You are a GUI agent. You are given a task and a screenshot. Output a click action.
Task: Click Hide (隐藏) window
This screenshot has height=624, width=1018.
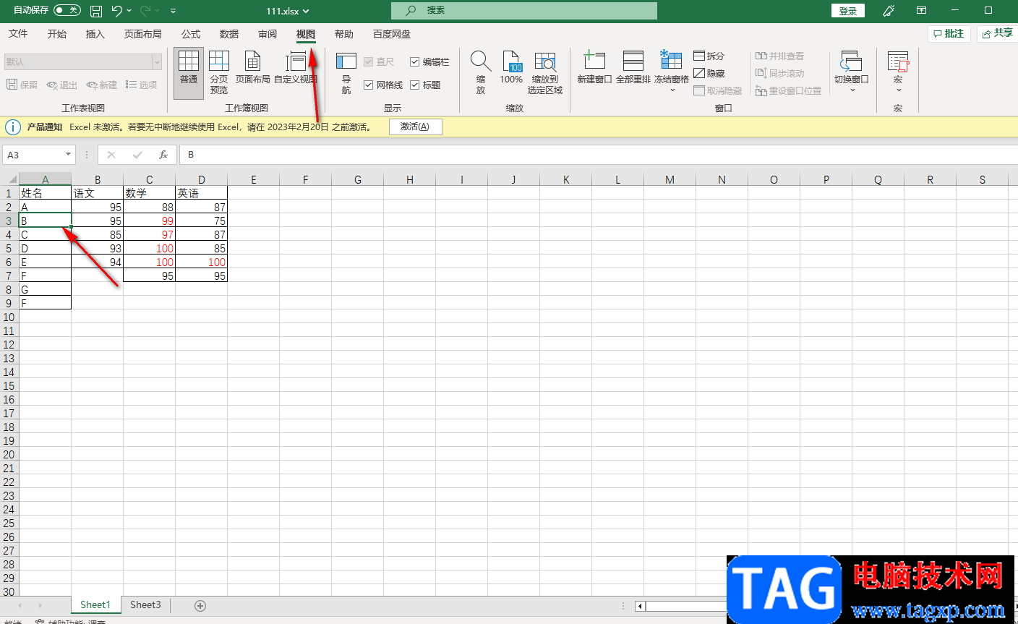[709, 73]
